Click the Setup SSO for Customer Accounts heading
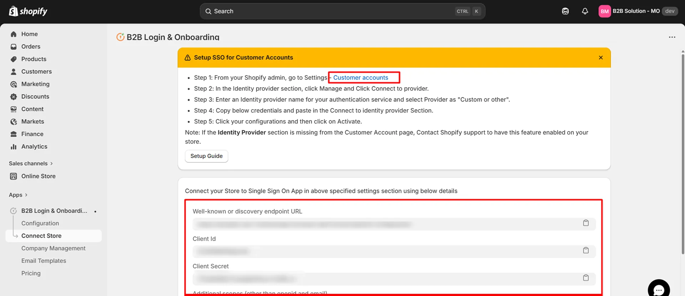This screenshot has height=296, width=685. pyautogui.click(x=243, y=57)
